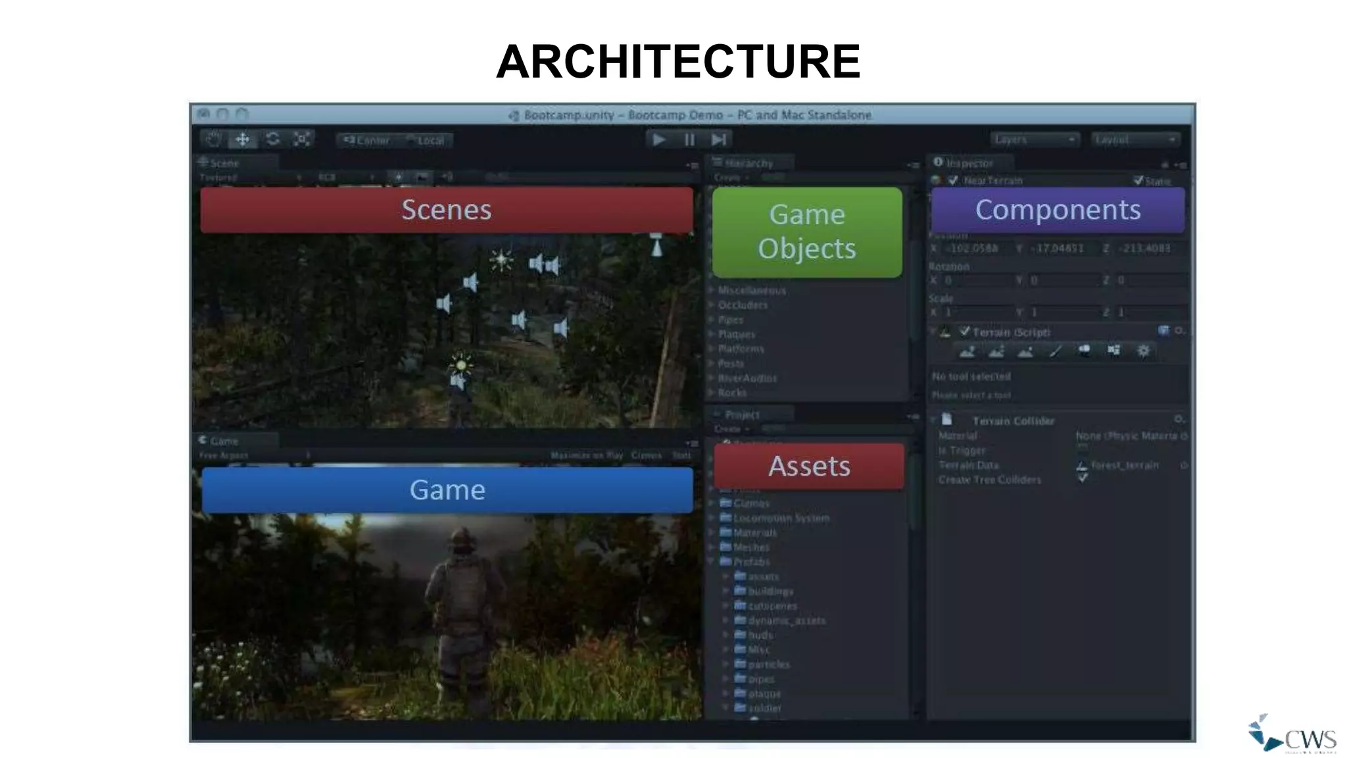Select the Place Trees terrain tool

(1084, 351)
